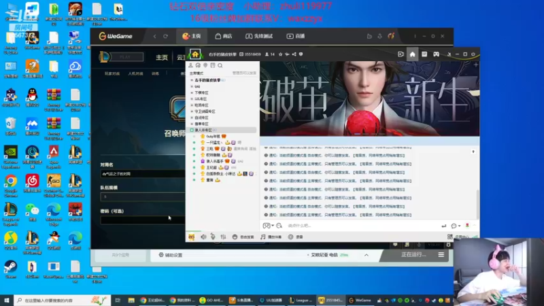Expand the 下棋专区 sub-channel
This screenshot has width=544, height=306.
point(201,92)
